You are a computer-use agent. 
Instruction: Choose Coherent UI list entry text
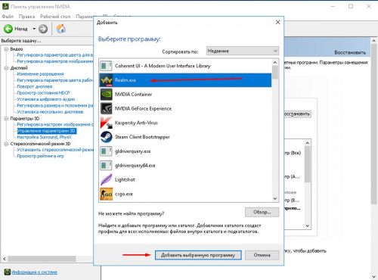[x=163, y=66]
